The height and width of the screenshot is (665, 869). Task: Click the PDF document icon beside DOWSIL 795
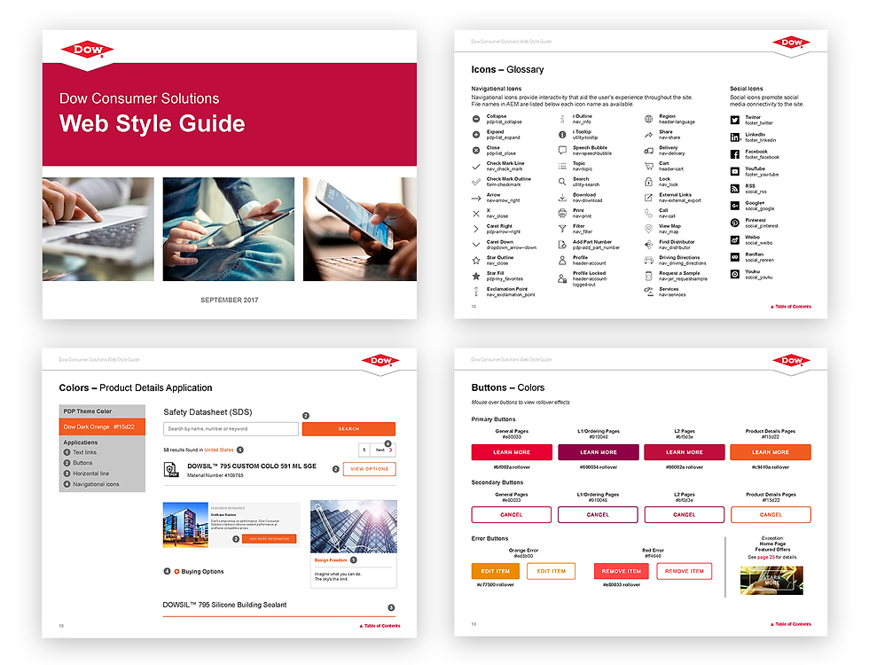point(171,470)
